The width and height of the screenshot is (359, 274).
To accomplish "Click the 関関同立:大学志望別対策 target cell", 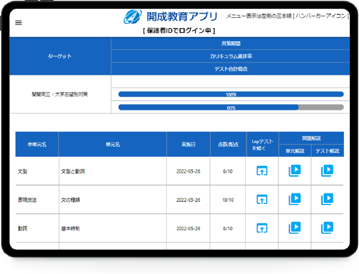I will click(x=60, y=95).
